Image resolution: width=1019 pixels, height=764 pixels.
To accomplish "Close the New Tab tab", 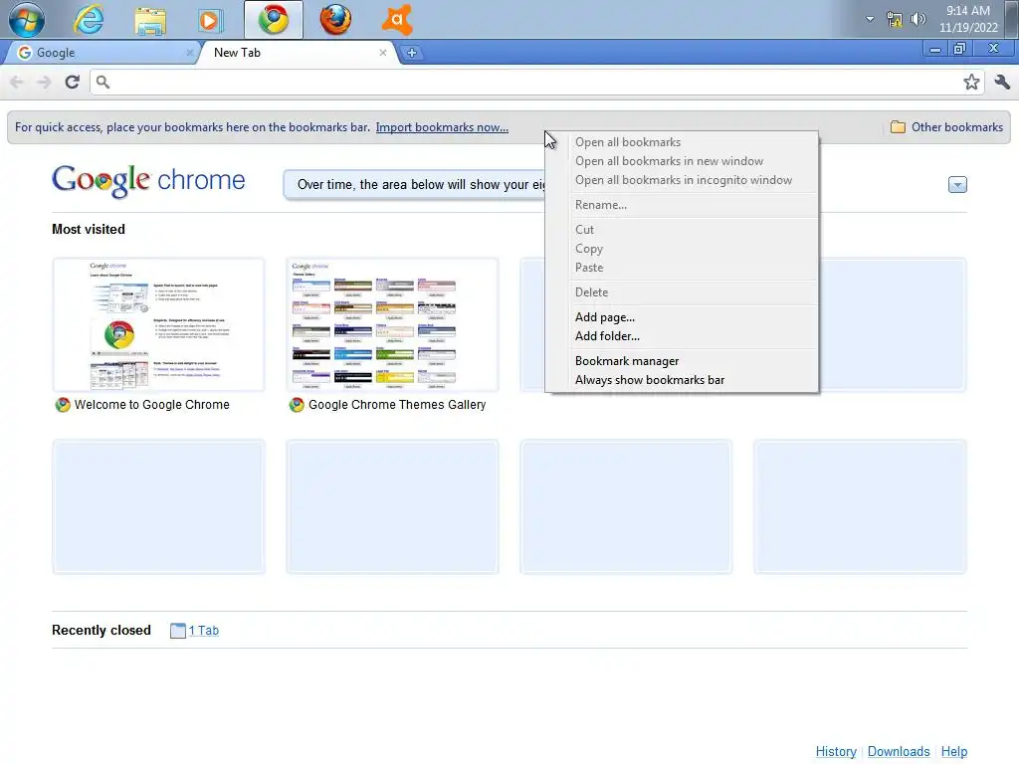I will click(x=383, y=53).
